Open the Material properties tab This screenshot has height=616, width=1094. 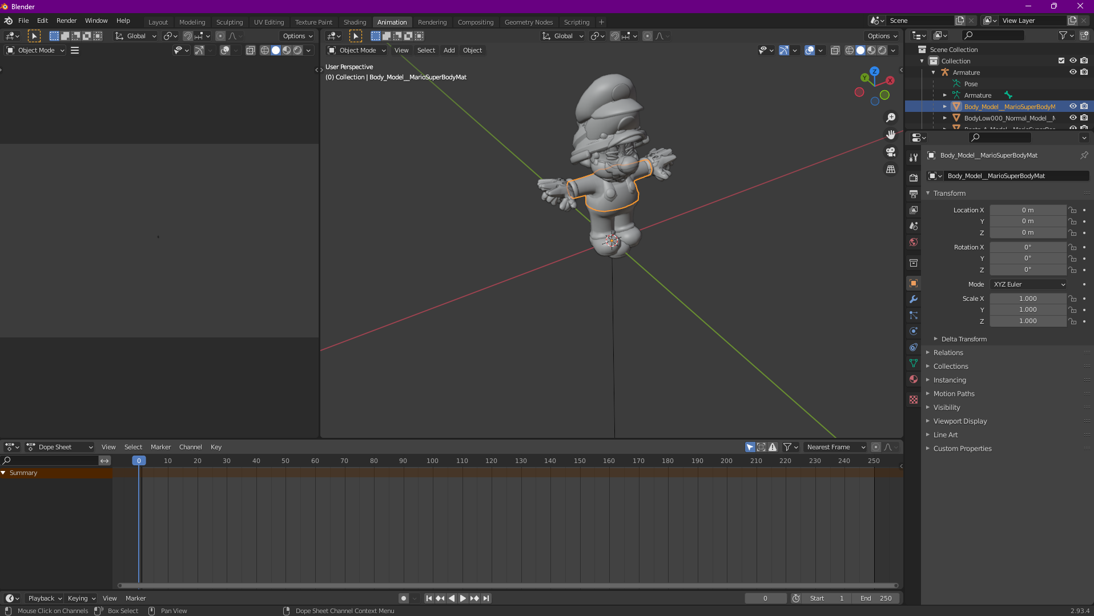coord(914,379)
